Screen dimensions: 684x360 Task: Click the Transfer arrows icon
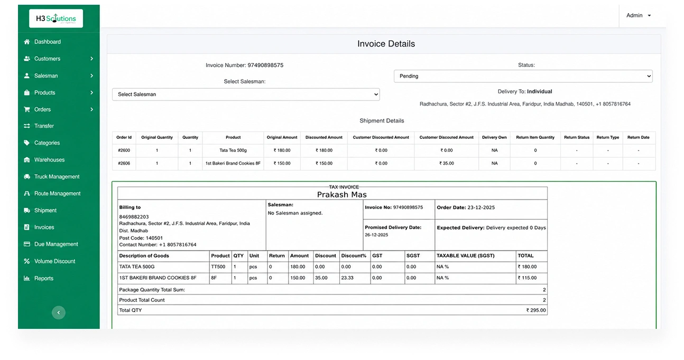(27, 126)
